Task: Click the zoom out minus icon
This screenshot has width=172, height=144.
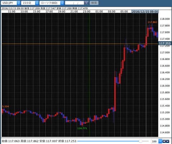Action: coord(168,141)
